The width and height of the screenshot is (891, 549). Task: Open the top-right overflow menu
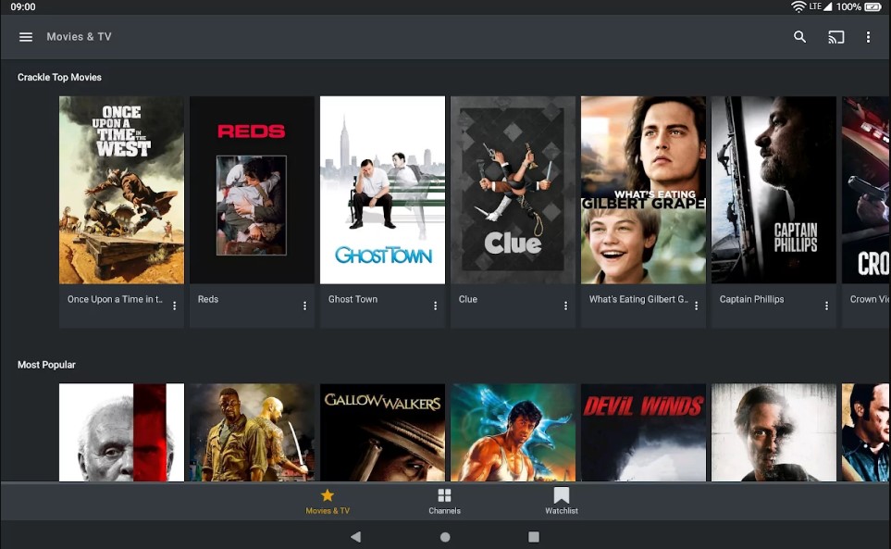868,37
